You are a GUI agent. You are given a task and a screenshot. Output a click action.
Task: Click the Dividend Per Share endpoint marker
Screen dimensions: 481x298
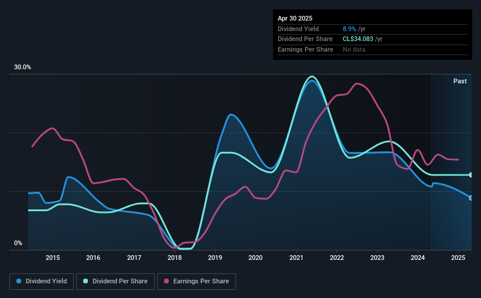[x=471, y=175]
